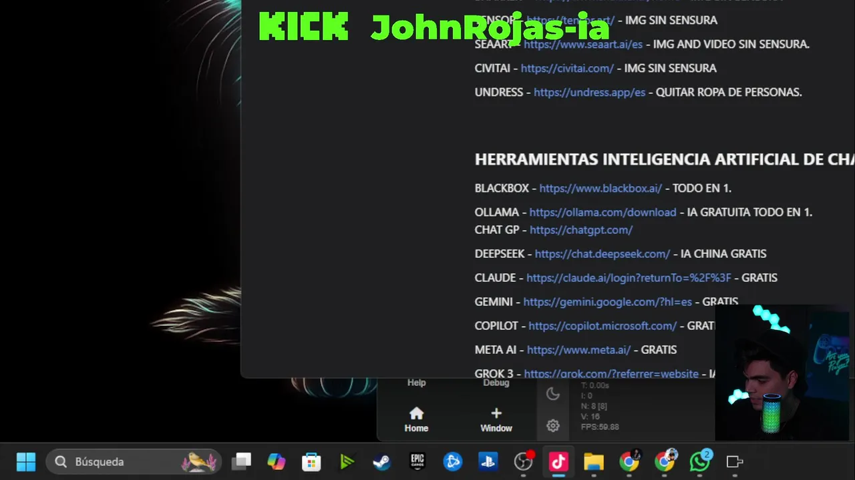Click the UNDRESS label text

coord(499,92)
